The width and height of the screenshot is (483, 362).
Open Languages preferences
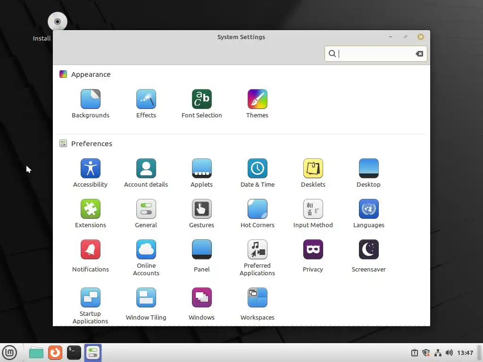[369, 214]
